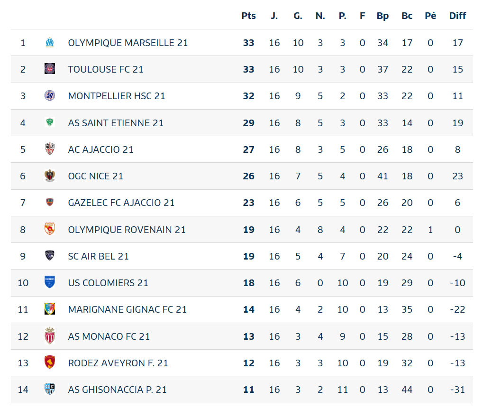Image resolution: width=483 pixels, height=409 pixels.
Task: Open the GAZELEC FC AJACCIO 21 team link
Action: pos(121,203)
